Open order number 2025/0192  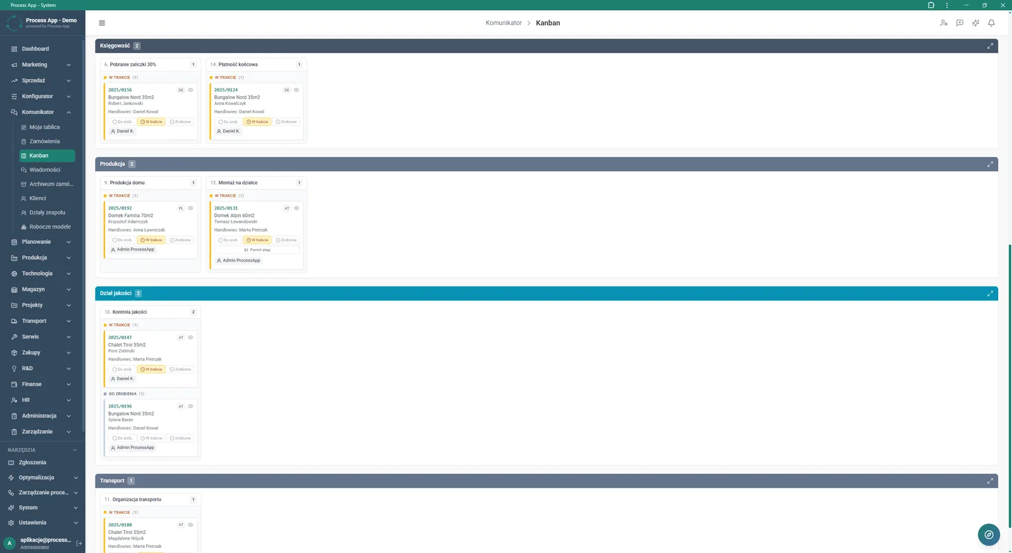coord(120,208)
